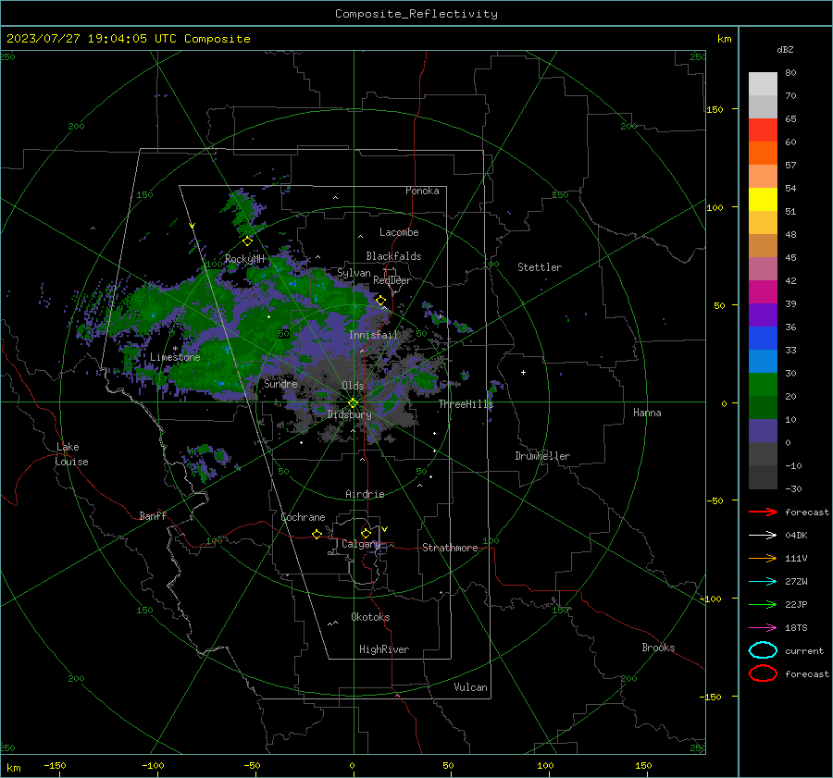Click the RedDeer city label
Screen dimensions: 833x778
[392, 280]
